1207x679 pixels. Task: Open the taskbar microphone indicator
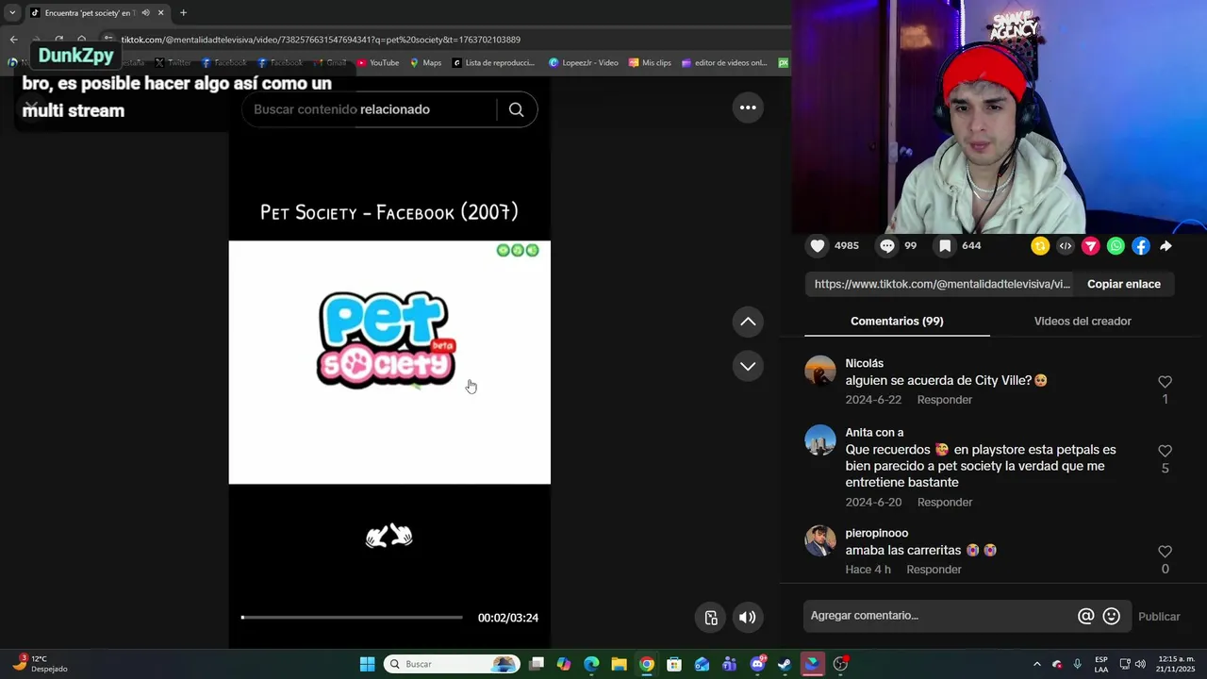pyautogui.click(x=1077, y=664)
